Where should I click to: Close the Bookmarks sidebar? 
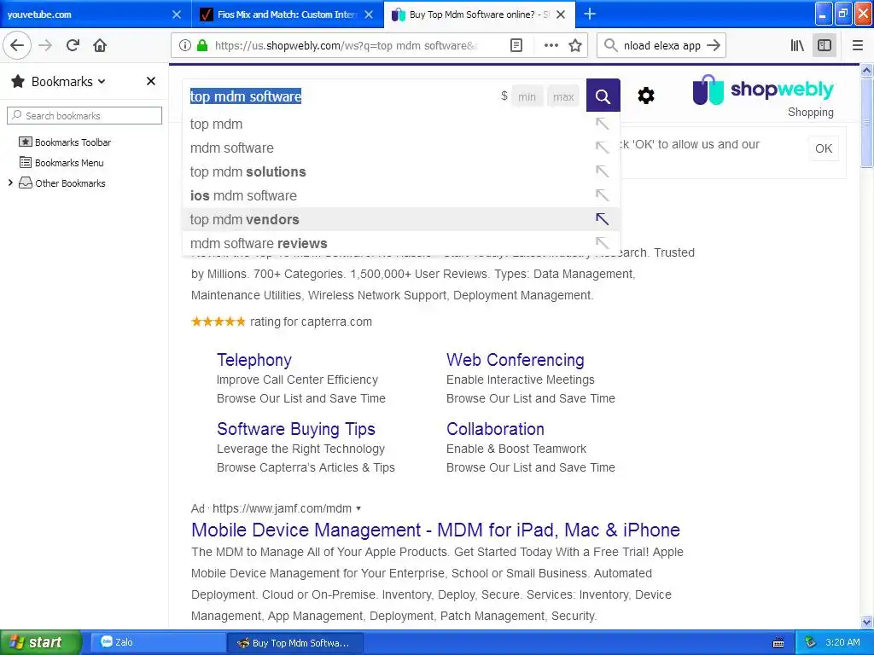[150, 81]
